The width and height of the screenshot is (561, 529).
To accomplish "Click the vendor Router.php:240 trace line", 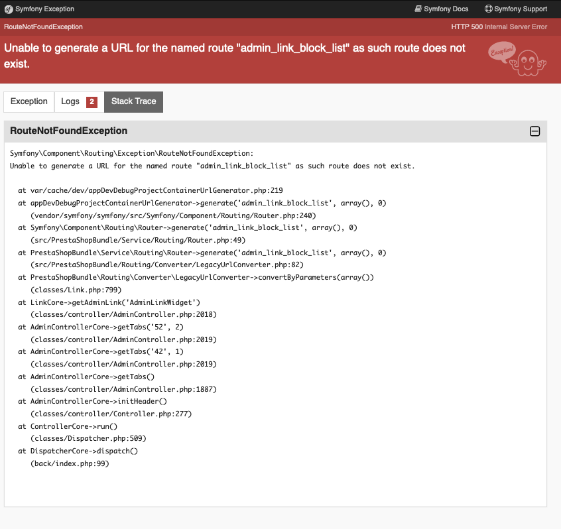I will [173, 215].
